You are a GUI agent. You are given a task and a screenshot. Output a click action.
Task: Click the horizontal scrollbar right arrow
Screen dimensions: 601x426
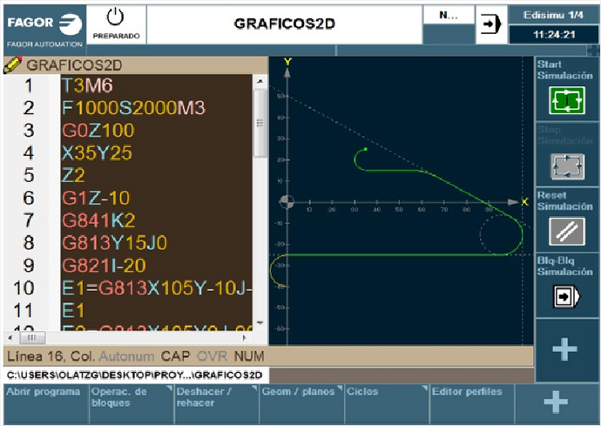244,338
